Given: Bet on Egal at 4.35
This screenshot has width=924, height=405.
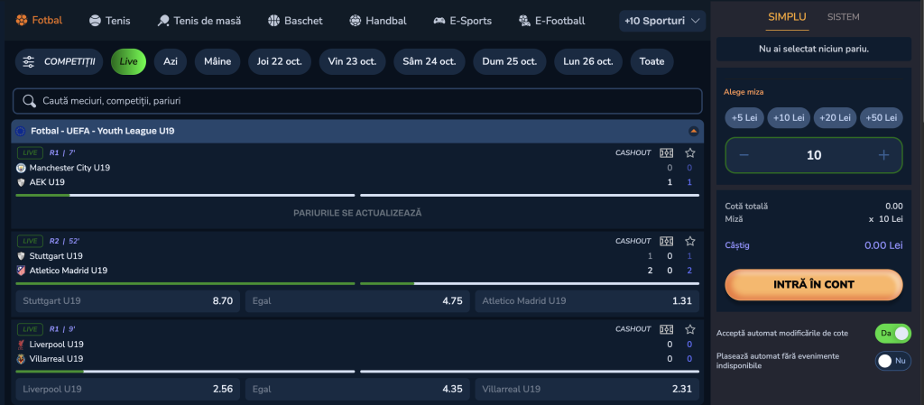Looking at the screenshot, I should pyautogui.click(x=357, y=389).
